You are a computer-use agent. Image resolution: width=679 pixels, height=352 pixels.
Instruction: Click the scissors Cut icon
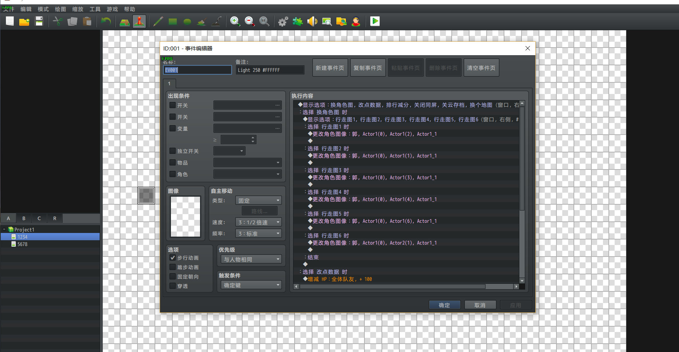pyautogui.click(x=58, y=21)
